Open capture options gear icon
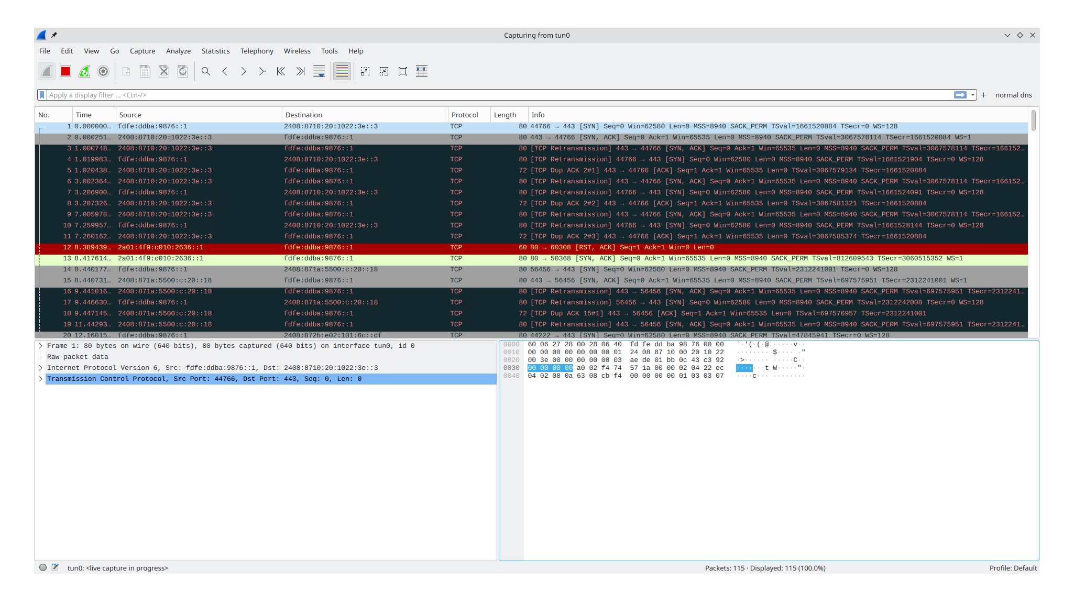The image size is (1074, 614). [103, 71]
